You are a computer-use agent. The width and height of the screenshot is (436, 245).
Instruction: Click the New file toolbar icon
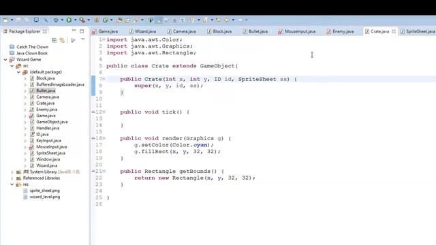pyautogui.click(x=5, y=20)
